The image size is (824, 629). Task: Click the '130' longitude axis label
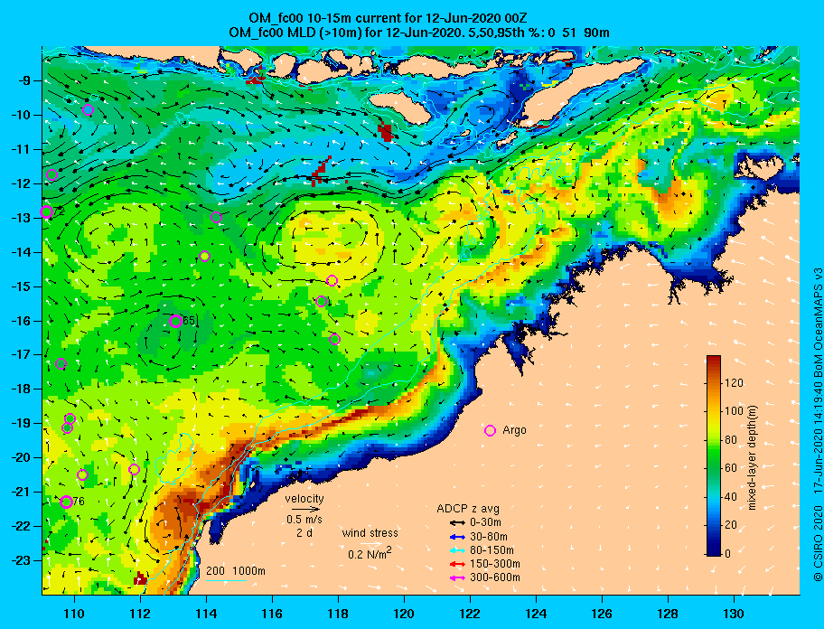click(734, 614)
